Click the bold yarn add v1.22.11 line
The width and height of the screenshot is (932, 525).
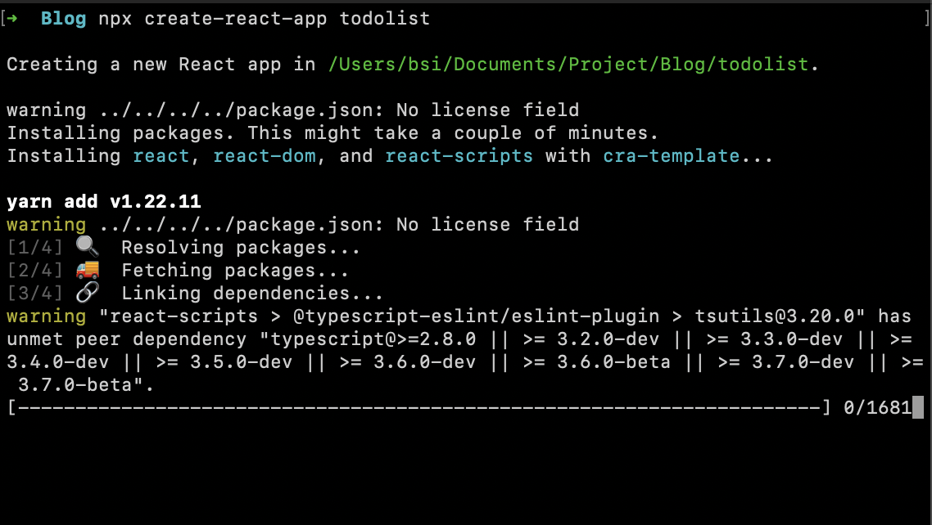tap(104, 202)
